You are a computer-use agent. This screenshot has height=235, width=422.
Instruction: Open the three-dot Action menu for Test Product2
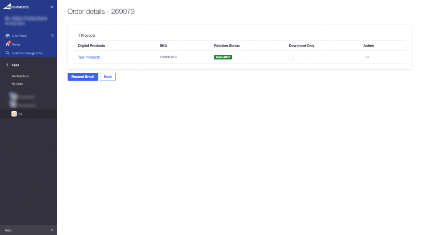367,57
